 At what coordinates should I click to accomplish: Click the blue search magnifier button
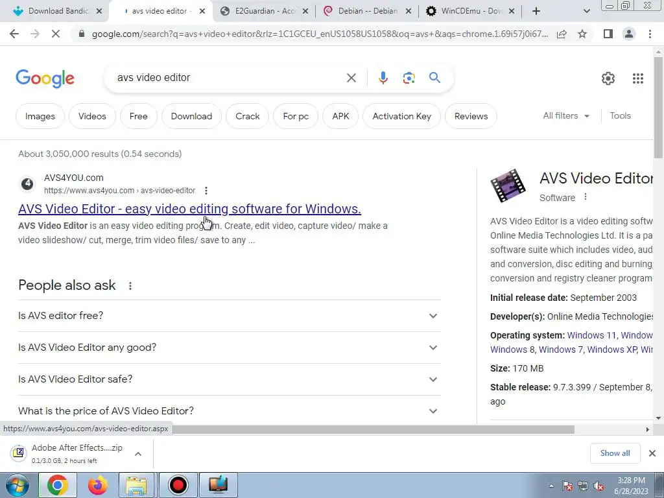tap(434, 78)
